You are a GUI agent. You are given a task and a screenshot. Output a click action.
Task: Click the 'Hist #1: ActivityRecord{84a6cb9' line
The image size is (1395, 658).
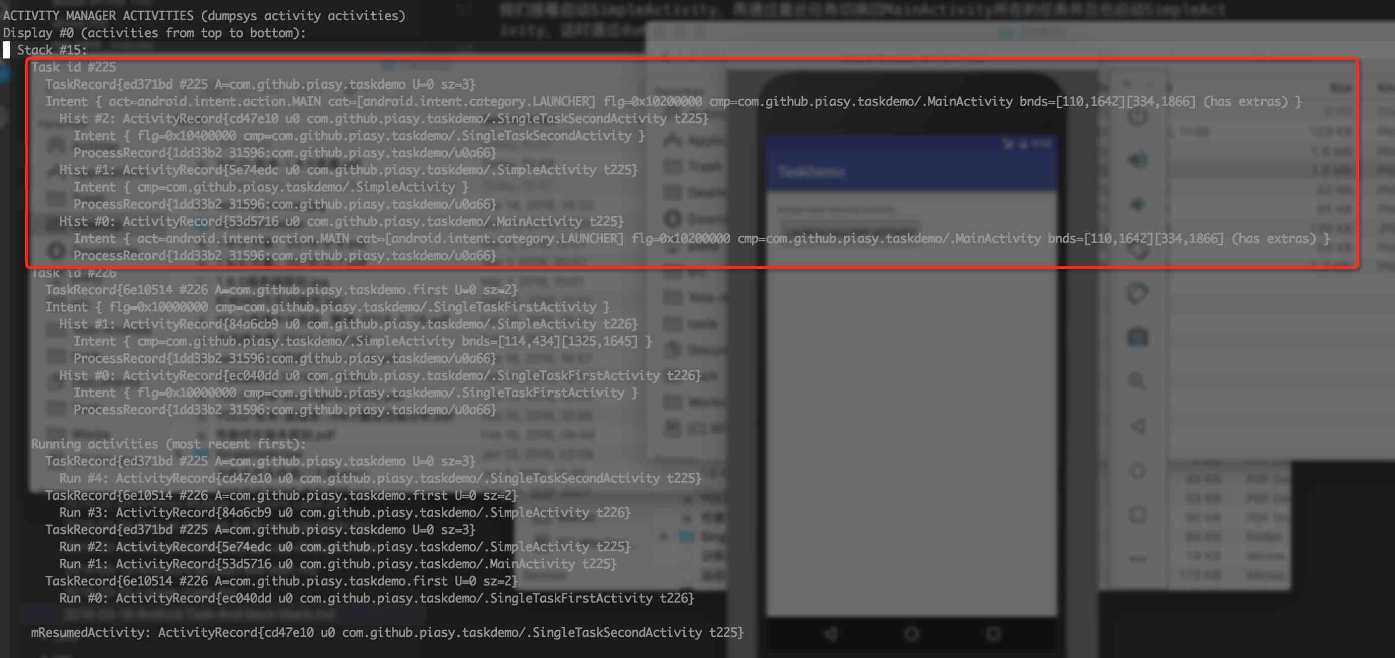point(348,324)
